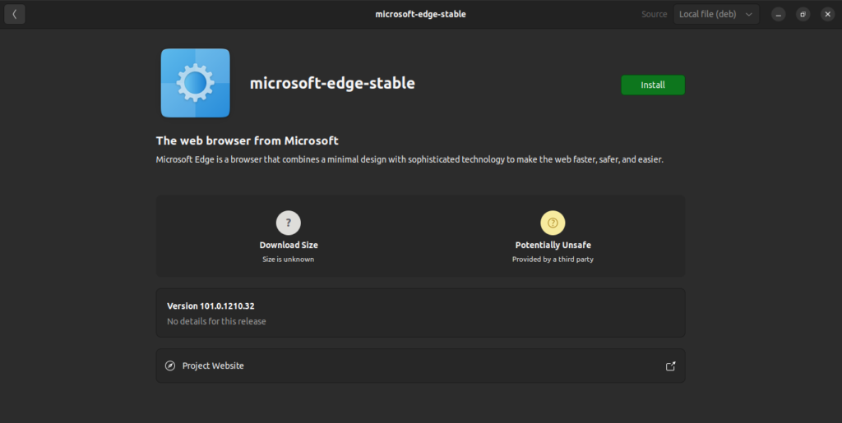Go back using the header back arrow
The width and height of the screenshot is (842, 423).
[x=15, y=15]
